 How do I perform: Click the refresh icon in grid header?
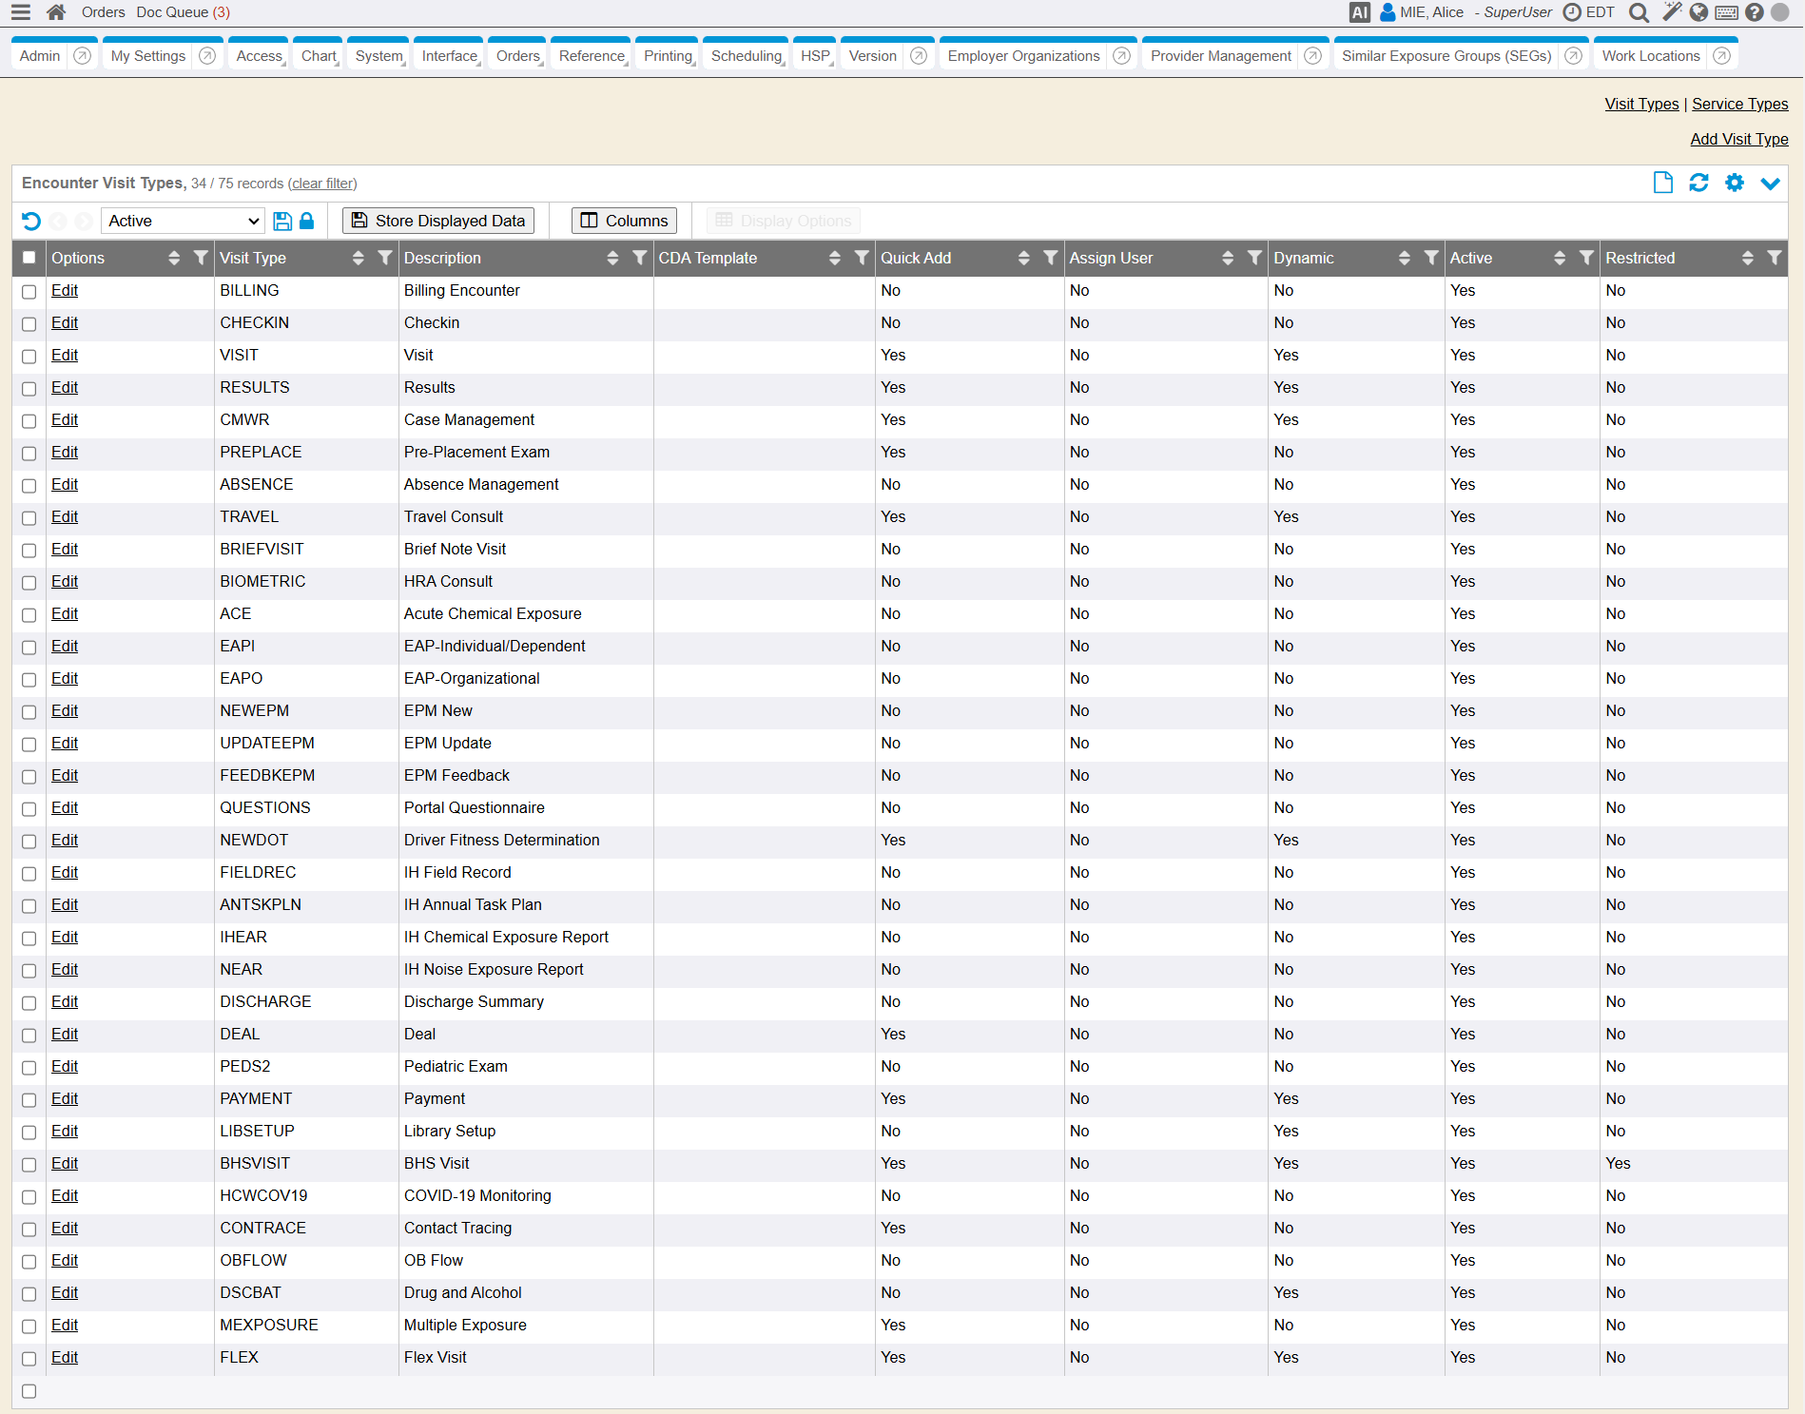1698,183
